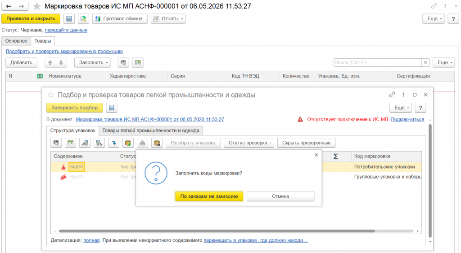Click the red warning triangle icon

(x=300, y=119)
